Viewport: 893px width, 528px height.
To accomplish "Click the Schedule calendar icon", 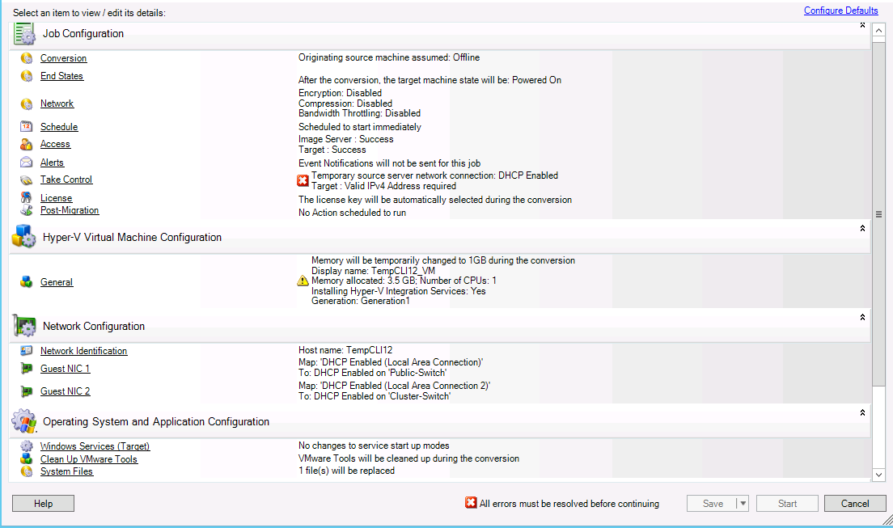I will click(x=27, y=127).
